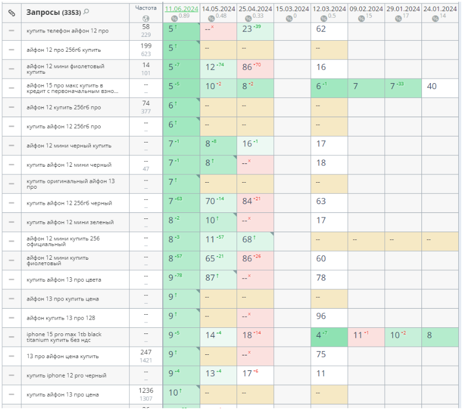Image resolution: width=466 pixels, height=411 pixels.
Task: Click the percent icon under 29.01.2024
Action: [398, 18]
